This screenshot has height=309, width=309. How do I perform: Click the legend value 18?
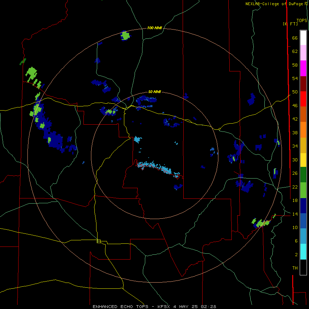tap(295, 201)
